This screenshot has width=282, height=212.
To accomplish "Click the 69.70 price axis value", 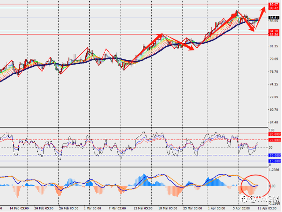I will [x=274, y=110].
